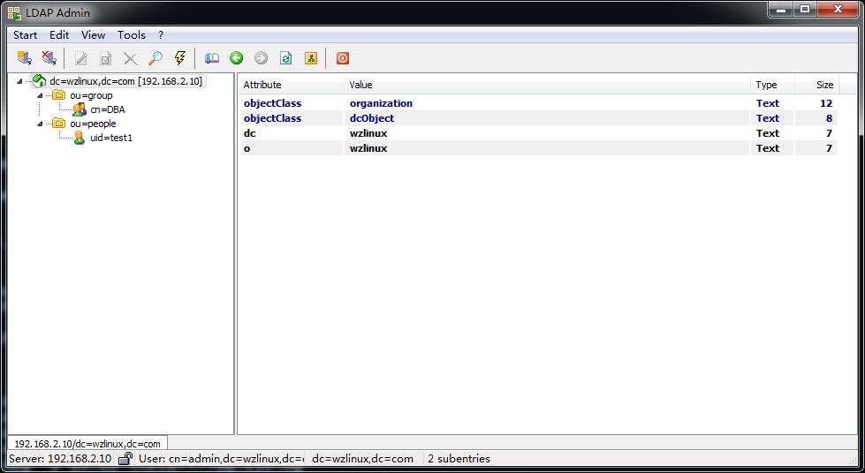Close the LDAP Admin window
This screenshot has height=473, width=865.
pyautogui.click(x=838, y=10)
